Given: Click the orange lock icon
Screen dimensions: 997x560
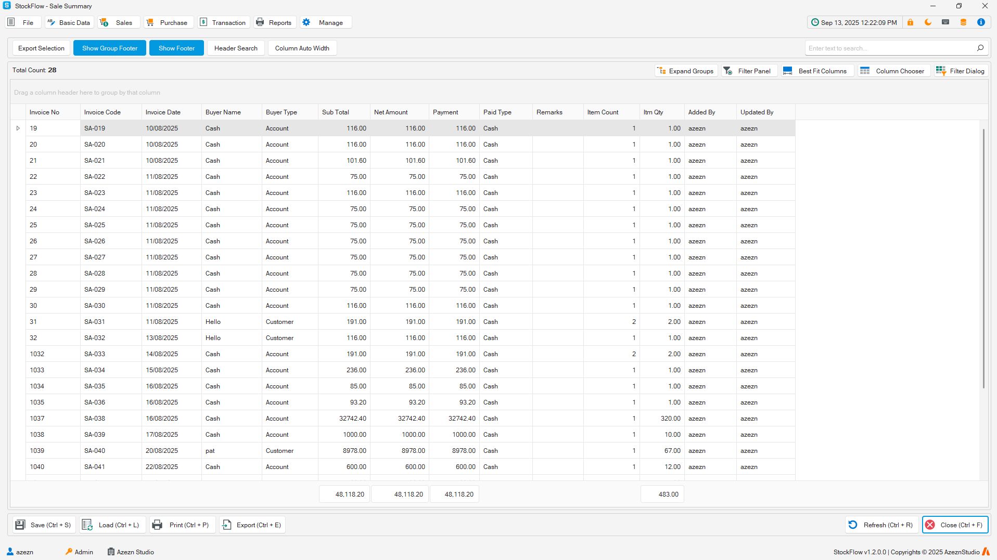Looking at the screenshot, I should coord(910,22).
